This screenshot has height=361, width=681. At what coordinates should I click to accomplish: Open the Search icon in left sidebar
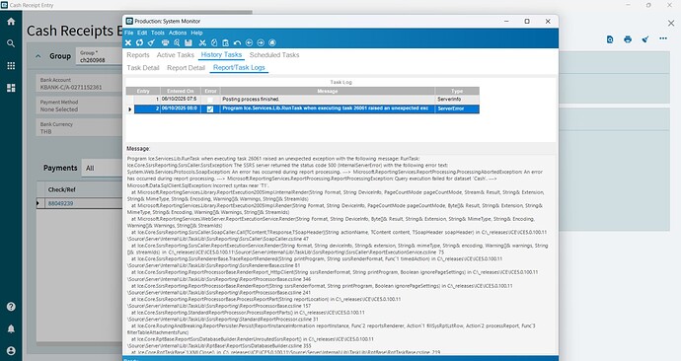[x=11, y=43]
